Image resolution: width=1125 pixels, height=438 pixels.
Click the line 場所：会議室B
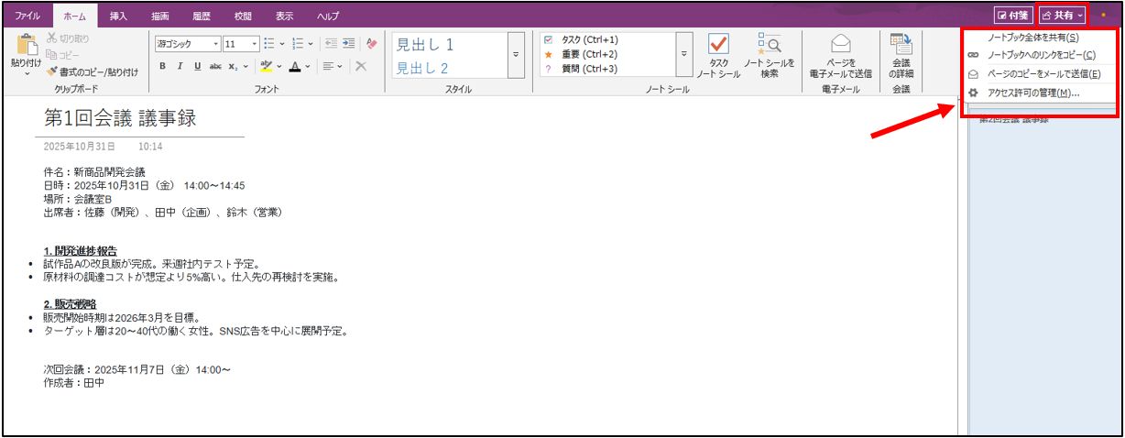(77, 199)
